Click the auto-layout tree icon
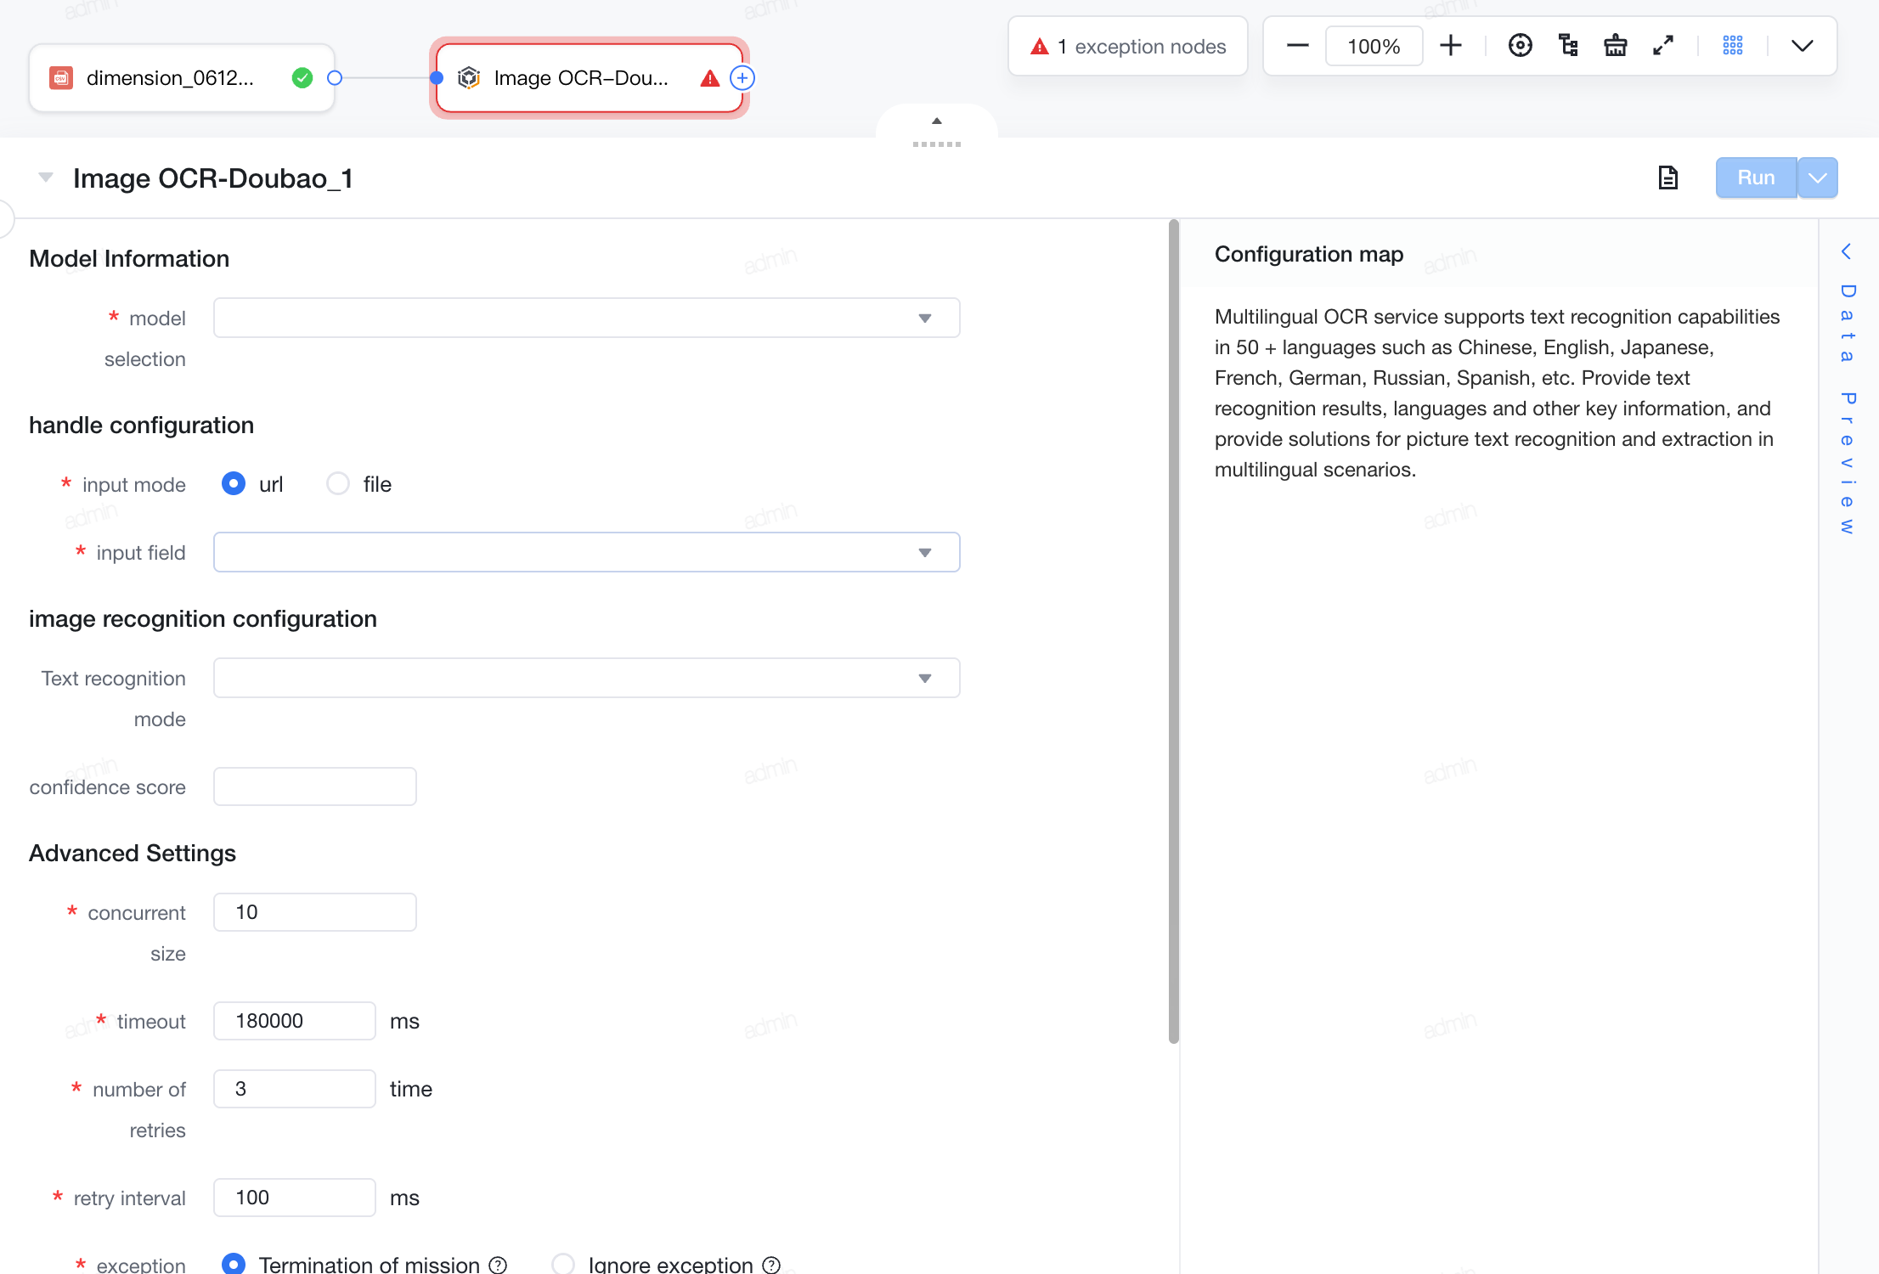This screenshot has width=1879, height=1274. click(1568, 46)
